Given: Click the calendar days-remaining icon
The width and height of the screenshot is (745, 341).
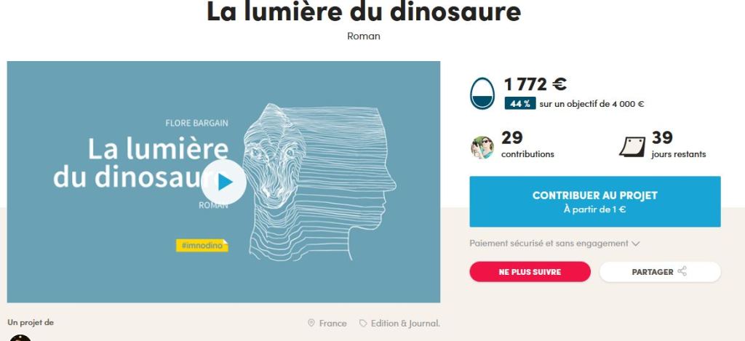Looking at the screenshot, I should (x=632, y=147).
